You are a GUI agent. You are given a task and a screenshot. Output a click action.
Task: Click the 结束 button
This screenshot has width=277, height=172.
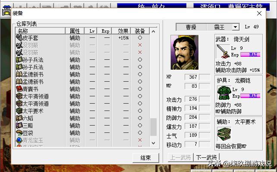coord(146,158)
